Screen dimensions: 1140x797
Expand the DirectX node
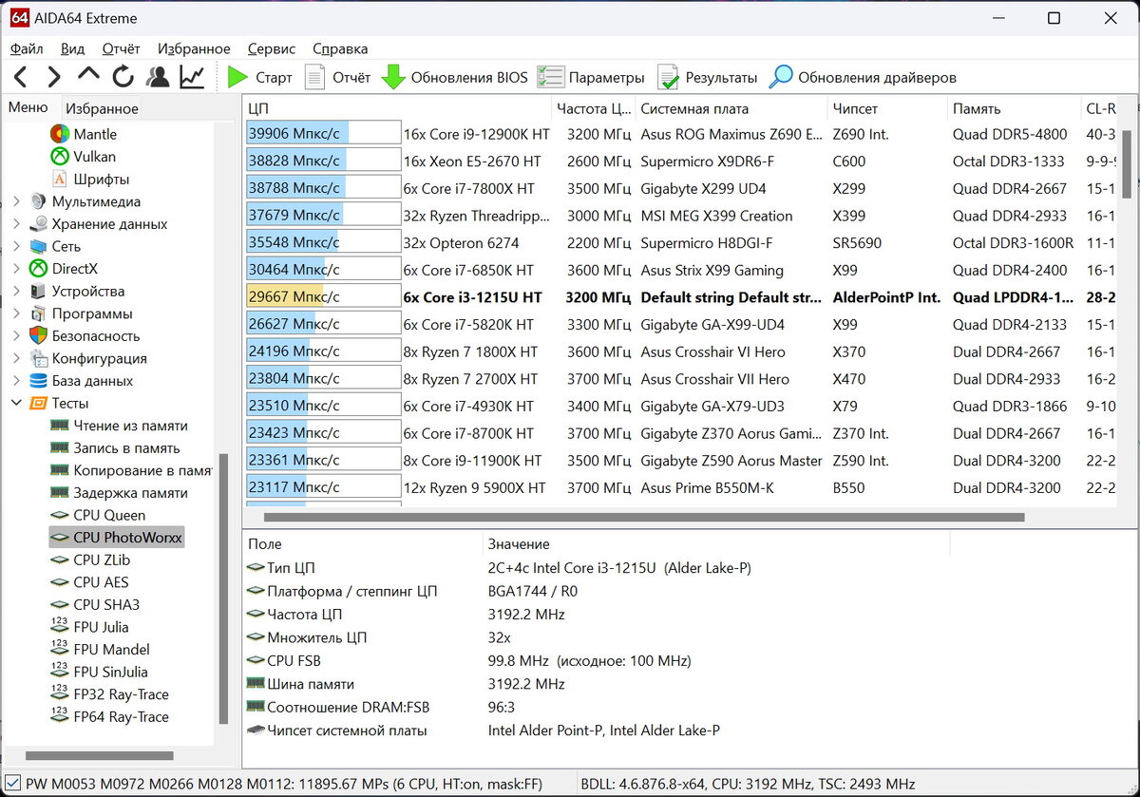pos(16,269)
